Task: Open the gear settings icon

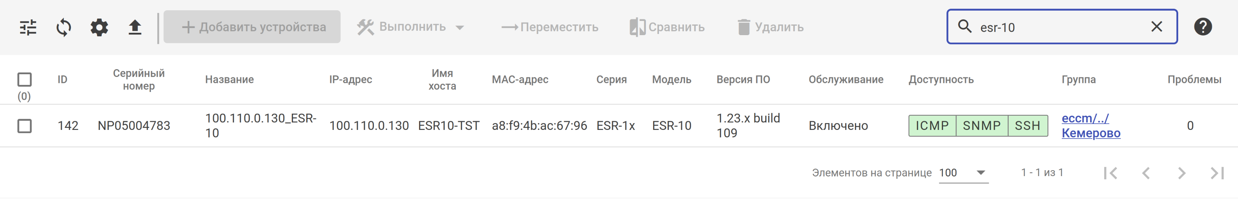Action: click(x=99, y=27)
